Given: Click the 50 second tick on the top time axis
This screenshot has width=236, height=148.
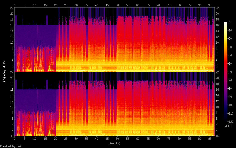Looking at the screenshot, I should tap(117, 5).
